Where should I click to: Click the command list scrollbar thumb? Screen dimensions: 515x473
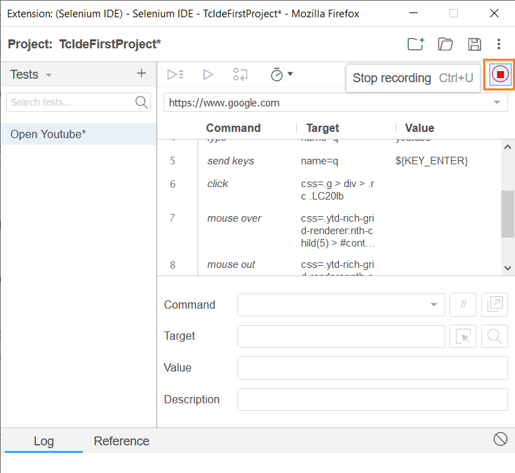507,214
